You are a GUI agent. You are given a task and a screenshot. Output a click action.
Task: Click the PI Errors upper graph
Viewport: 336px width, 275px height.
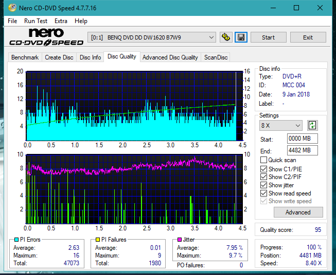click(134, 106)
